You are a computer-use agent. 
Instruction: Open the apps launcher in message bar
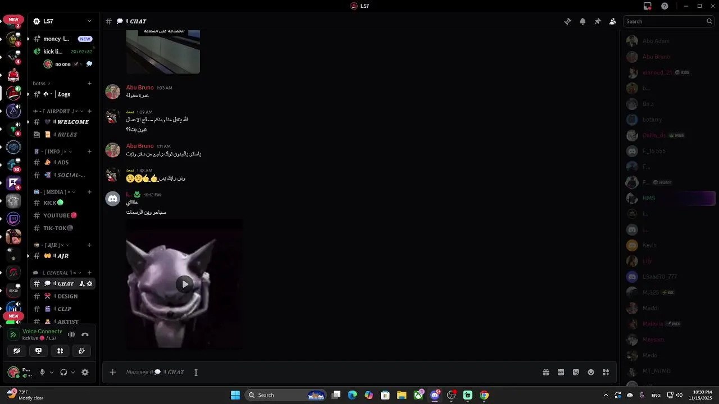click(x=606, y=372)
